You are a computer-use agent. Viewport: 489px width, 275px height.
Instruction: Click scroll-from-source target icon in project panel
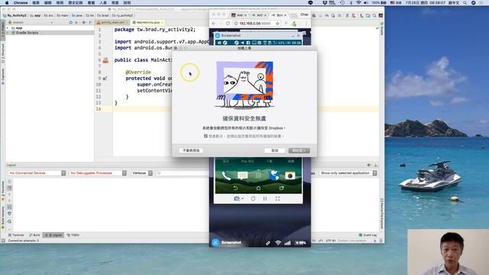tap(71, 22)
